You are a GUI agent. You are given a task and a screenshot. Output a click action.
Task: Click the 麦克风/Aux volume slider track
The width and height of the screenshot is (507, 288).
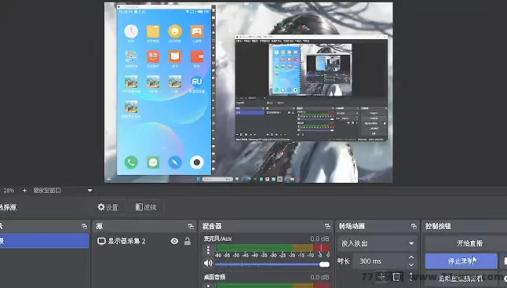tap(272, 264)
